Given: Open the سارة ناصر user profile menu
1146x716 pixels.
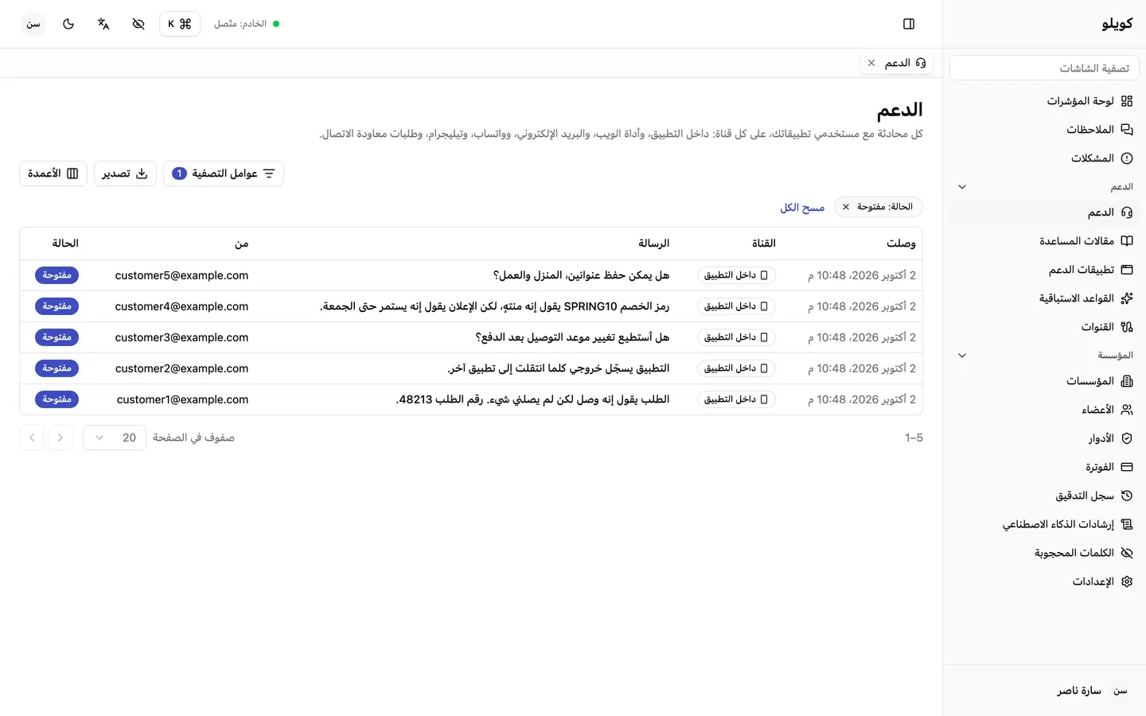Looking at the screenshot, I should tap(1044, 691).
